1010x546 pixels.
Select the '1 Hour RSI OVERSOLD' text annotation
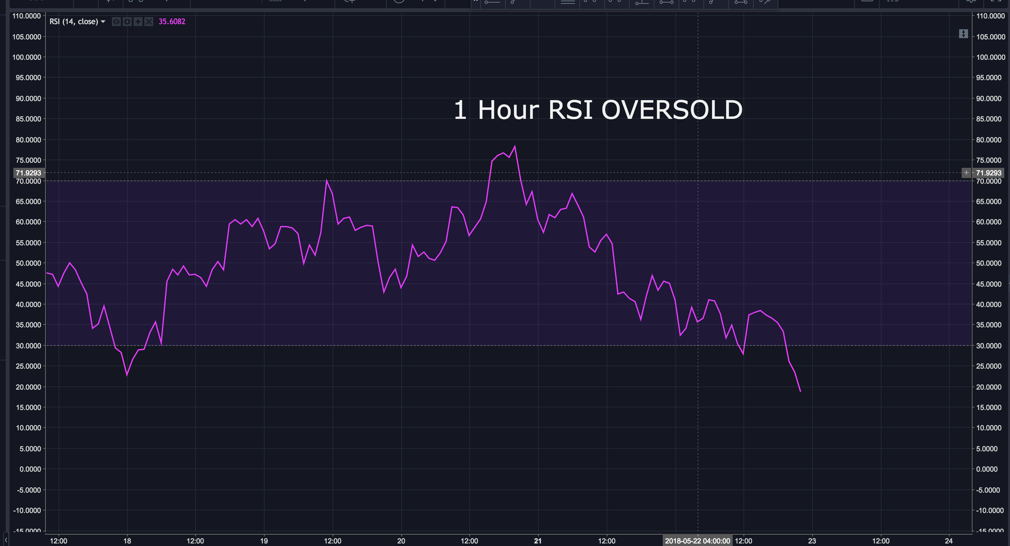pyautogui.click(x=598, y=110)
